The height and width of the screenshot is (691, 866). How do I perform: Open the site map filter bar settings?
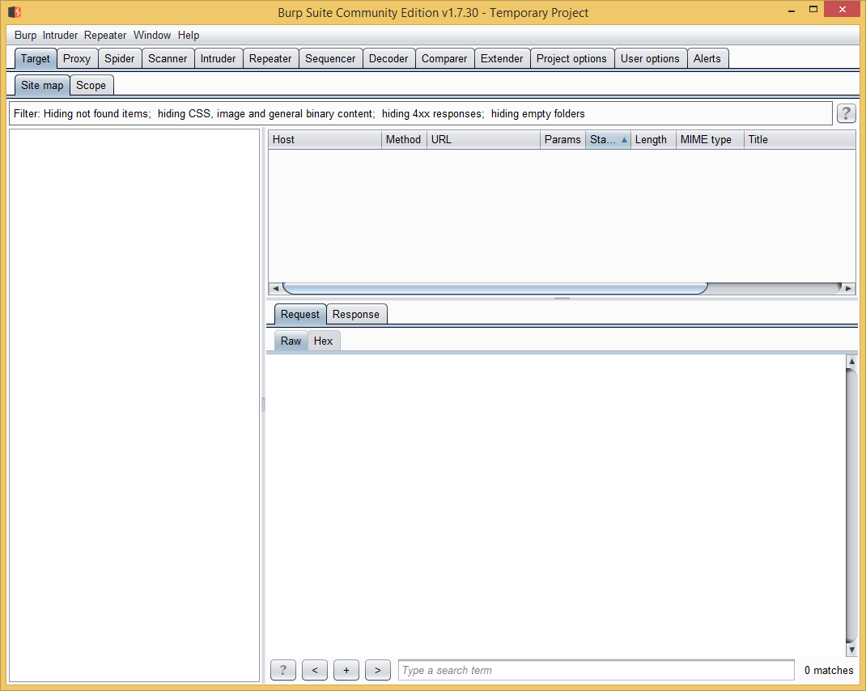tap(420, 113)
